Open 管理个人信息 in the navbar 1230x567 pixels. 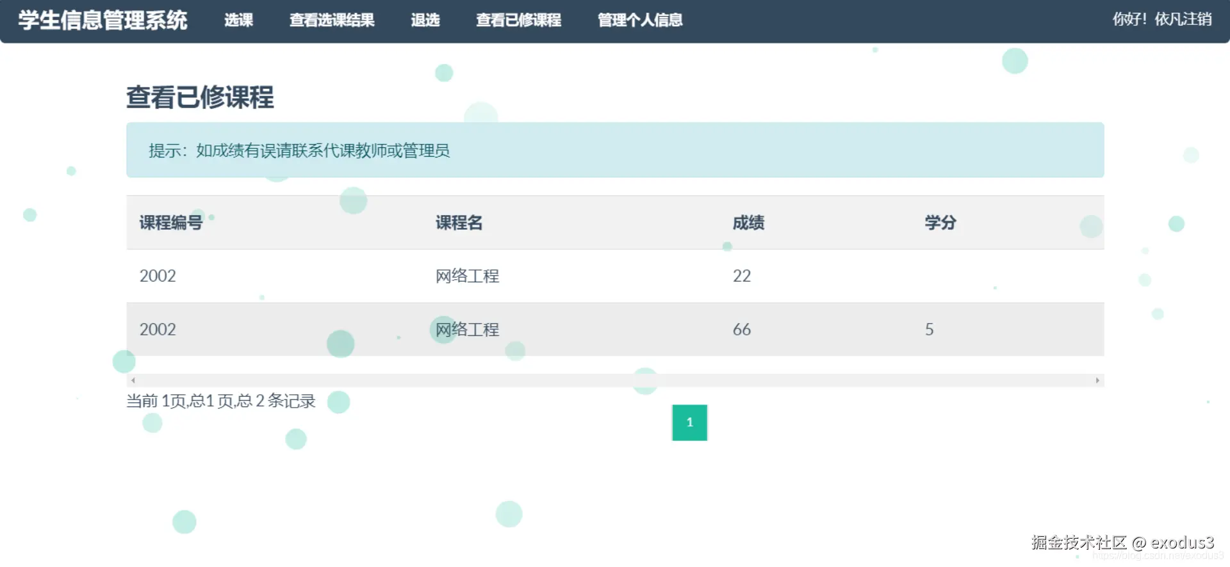tap(640, 20)
